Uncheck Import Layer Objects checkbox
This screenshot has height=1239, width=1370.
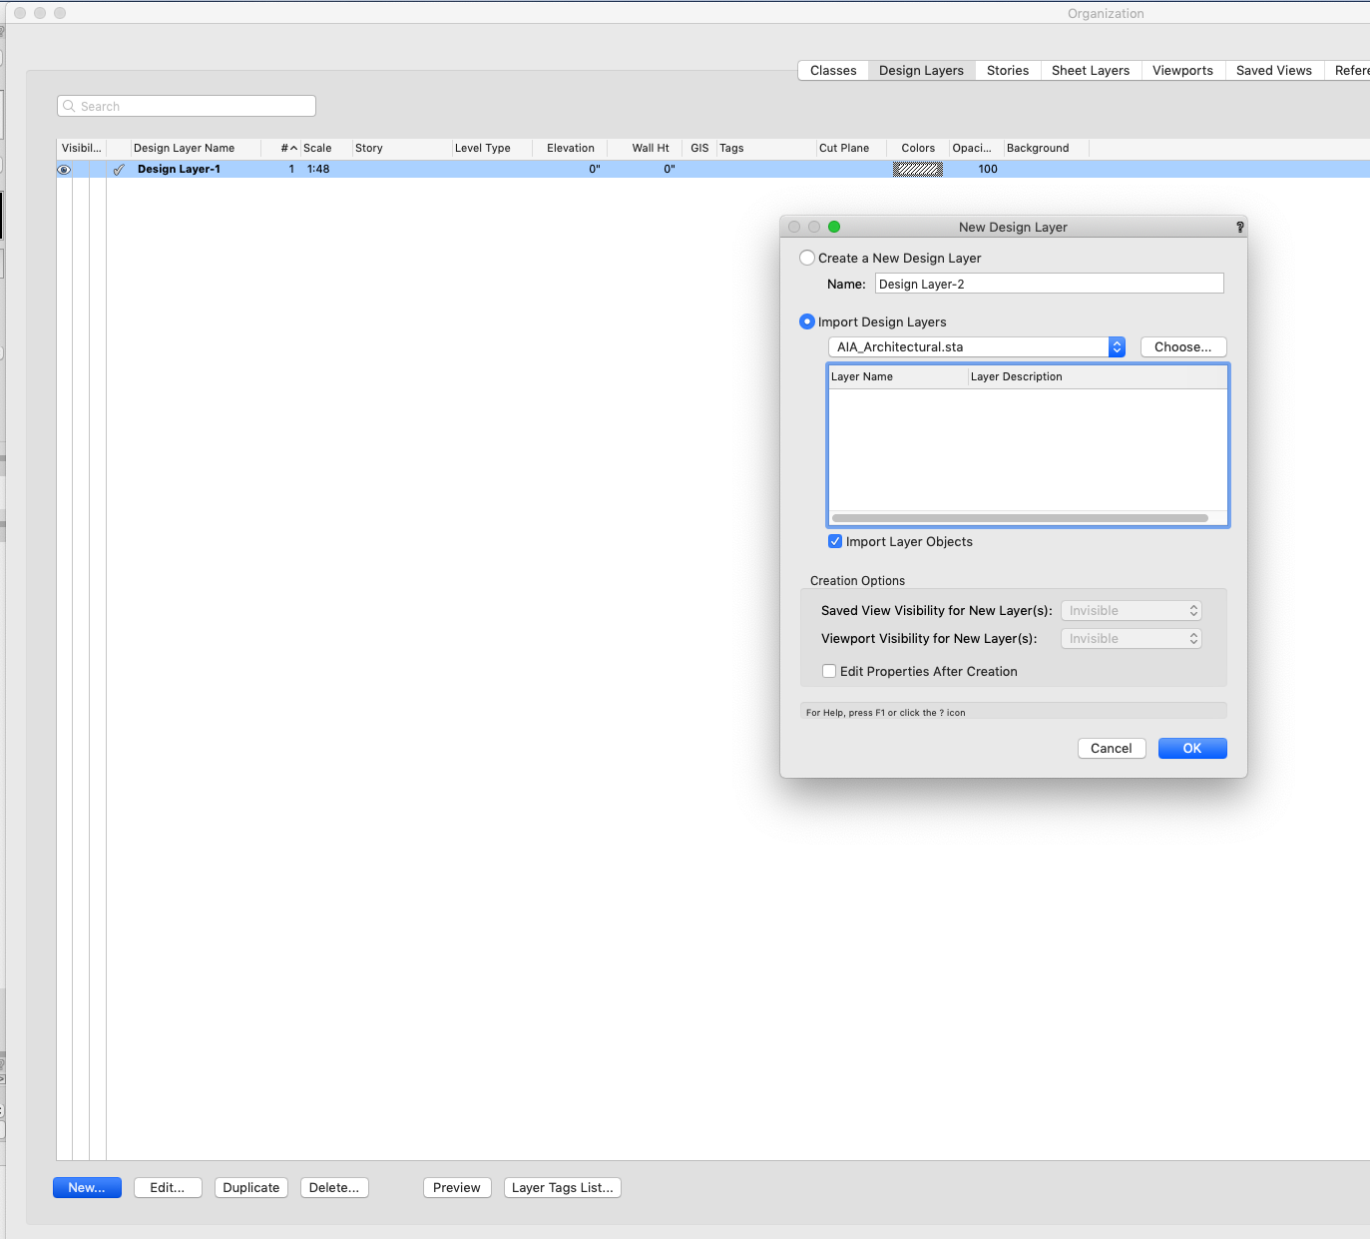[835, 542]
